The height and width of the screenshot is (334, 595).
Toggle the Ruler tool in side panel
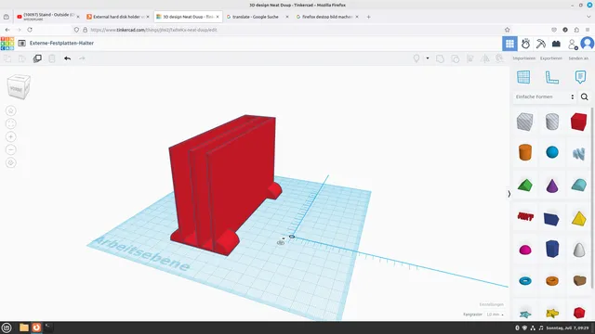[x=551, y=77]
